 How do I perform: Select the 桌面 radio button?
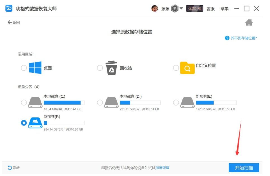[x=24, y=68]
